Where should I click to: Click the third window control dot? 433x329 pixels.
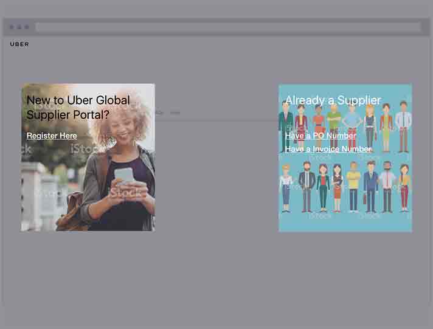pos(27,27)
